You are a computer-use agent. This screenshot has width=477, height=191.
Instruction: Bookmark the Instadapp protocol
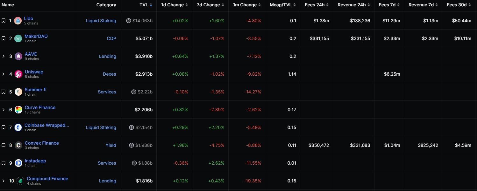coord(4,163)
